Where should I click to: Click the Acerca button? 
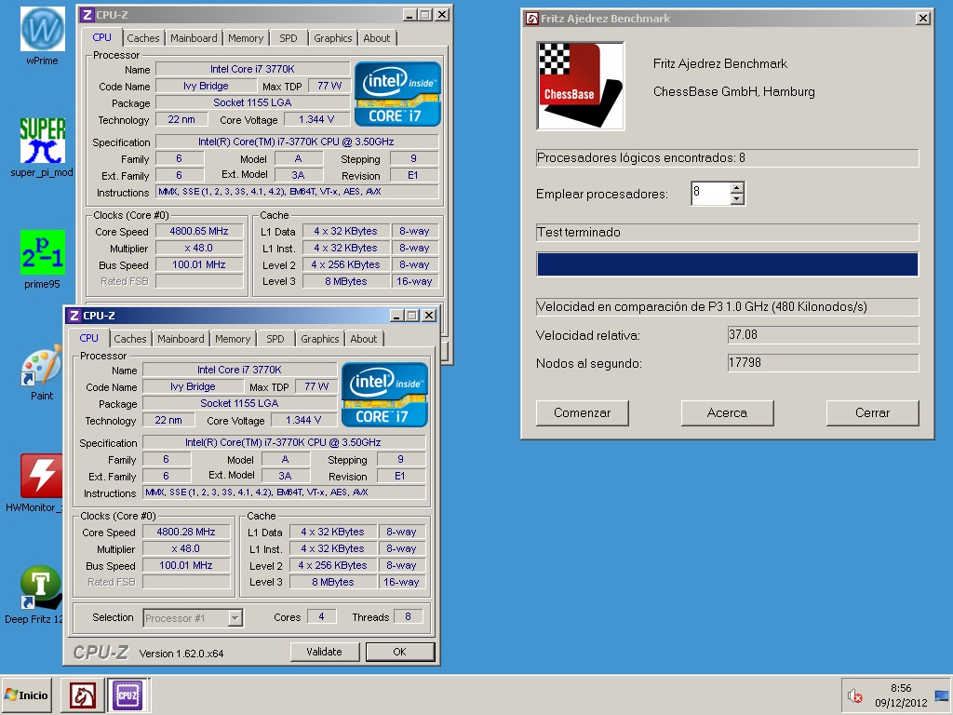(x=727, y=412)
